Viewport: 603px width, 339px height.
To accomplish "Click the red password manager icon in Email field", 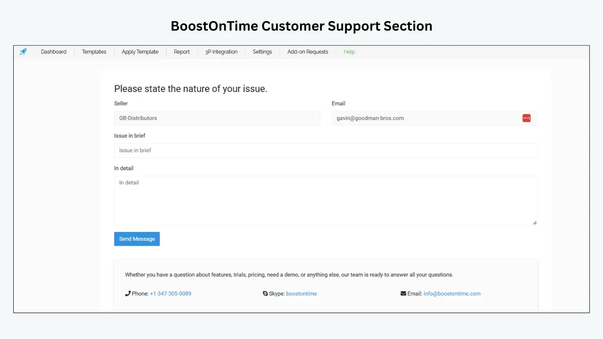I will tap(527, 118).
